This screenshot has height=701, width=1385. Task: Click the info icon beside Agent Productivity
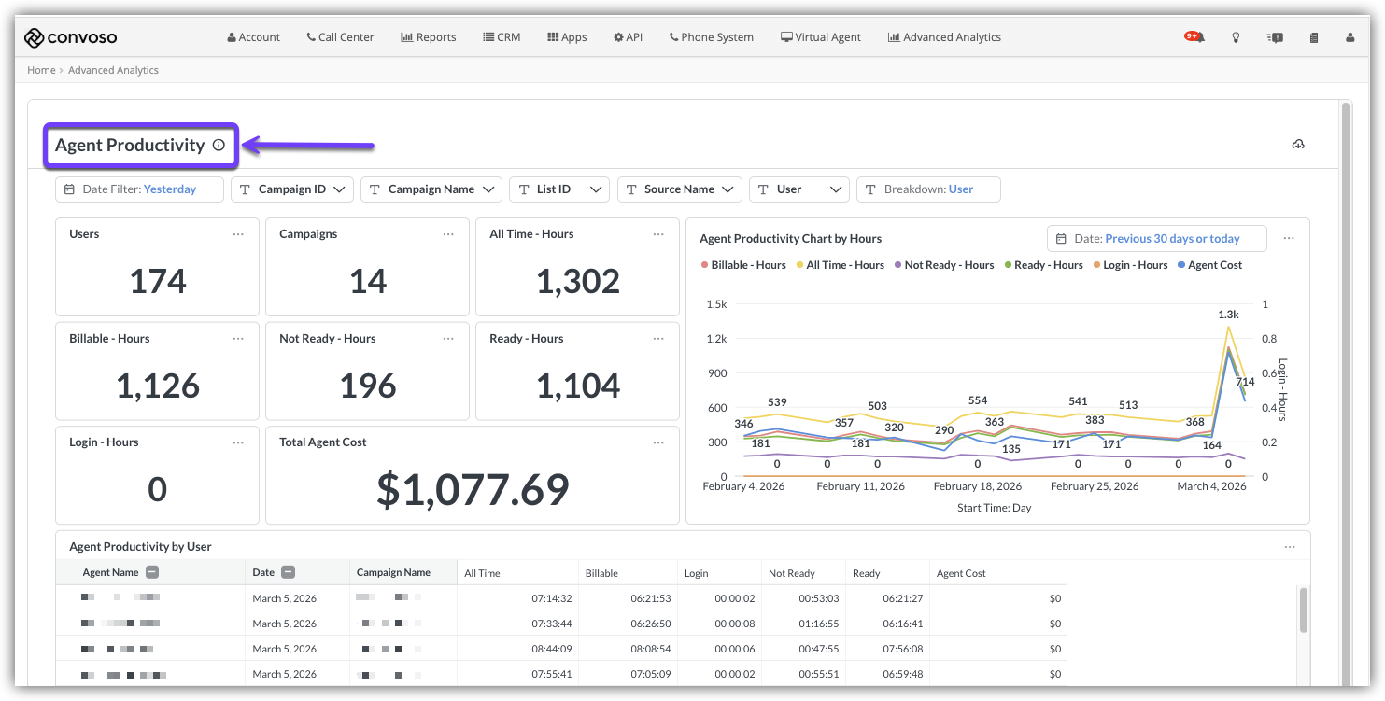coord(219,145)
